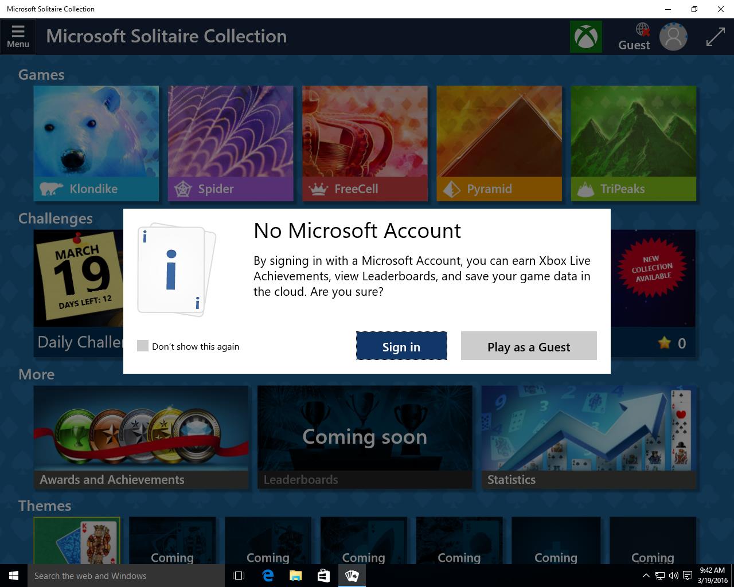Image resolution: width=734 pixels, height=587 pixels.
Task: Open the Windows Start button
Action: pos(14,576)
